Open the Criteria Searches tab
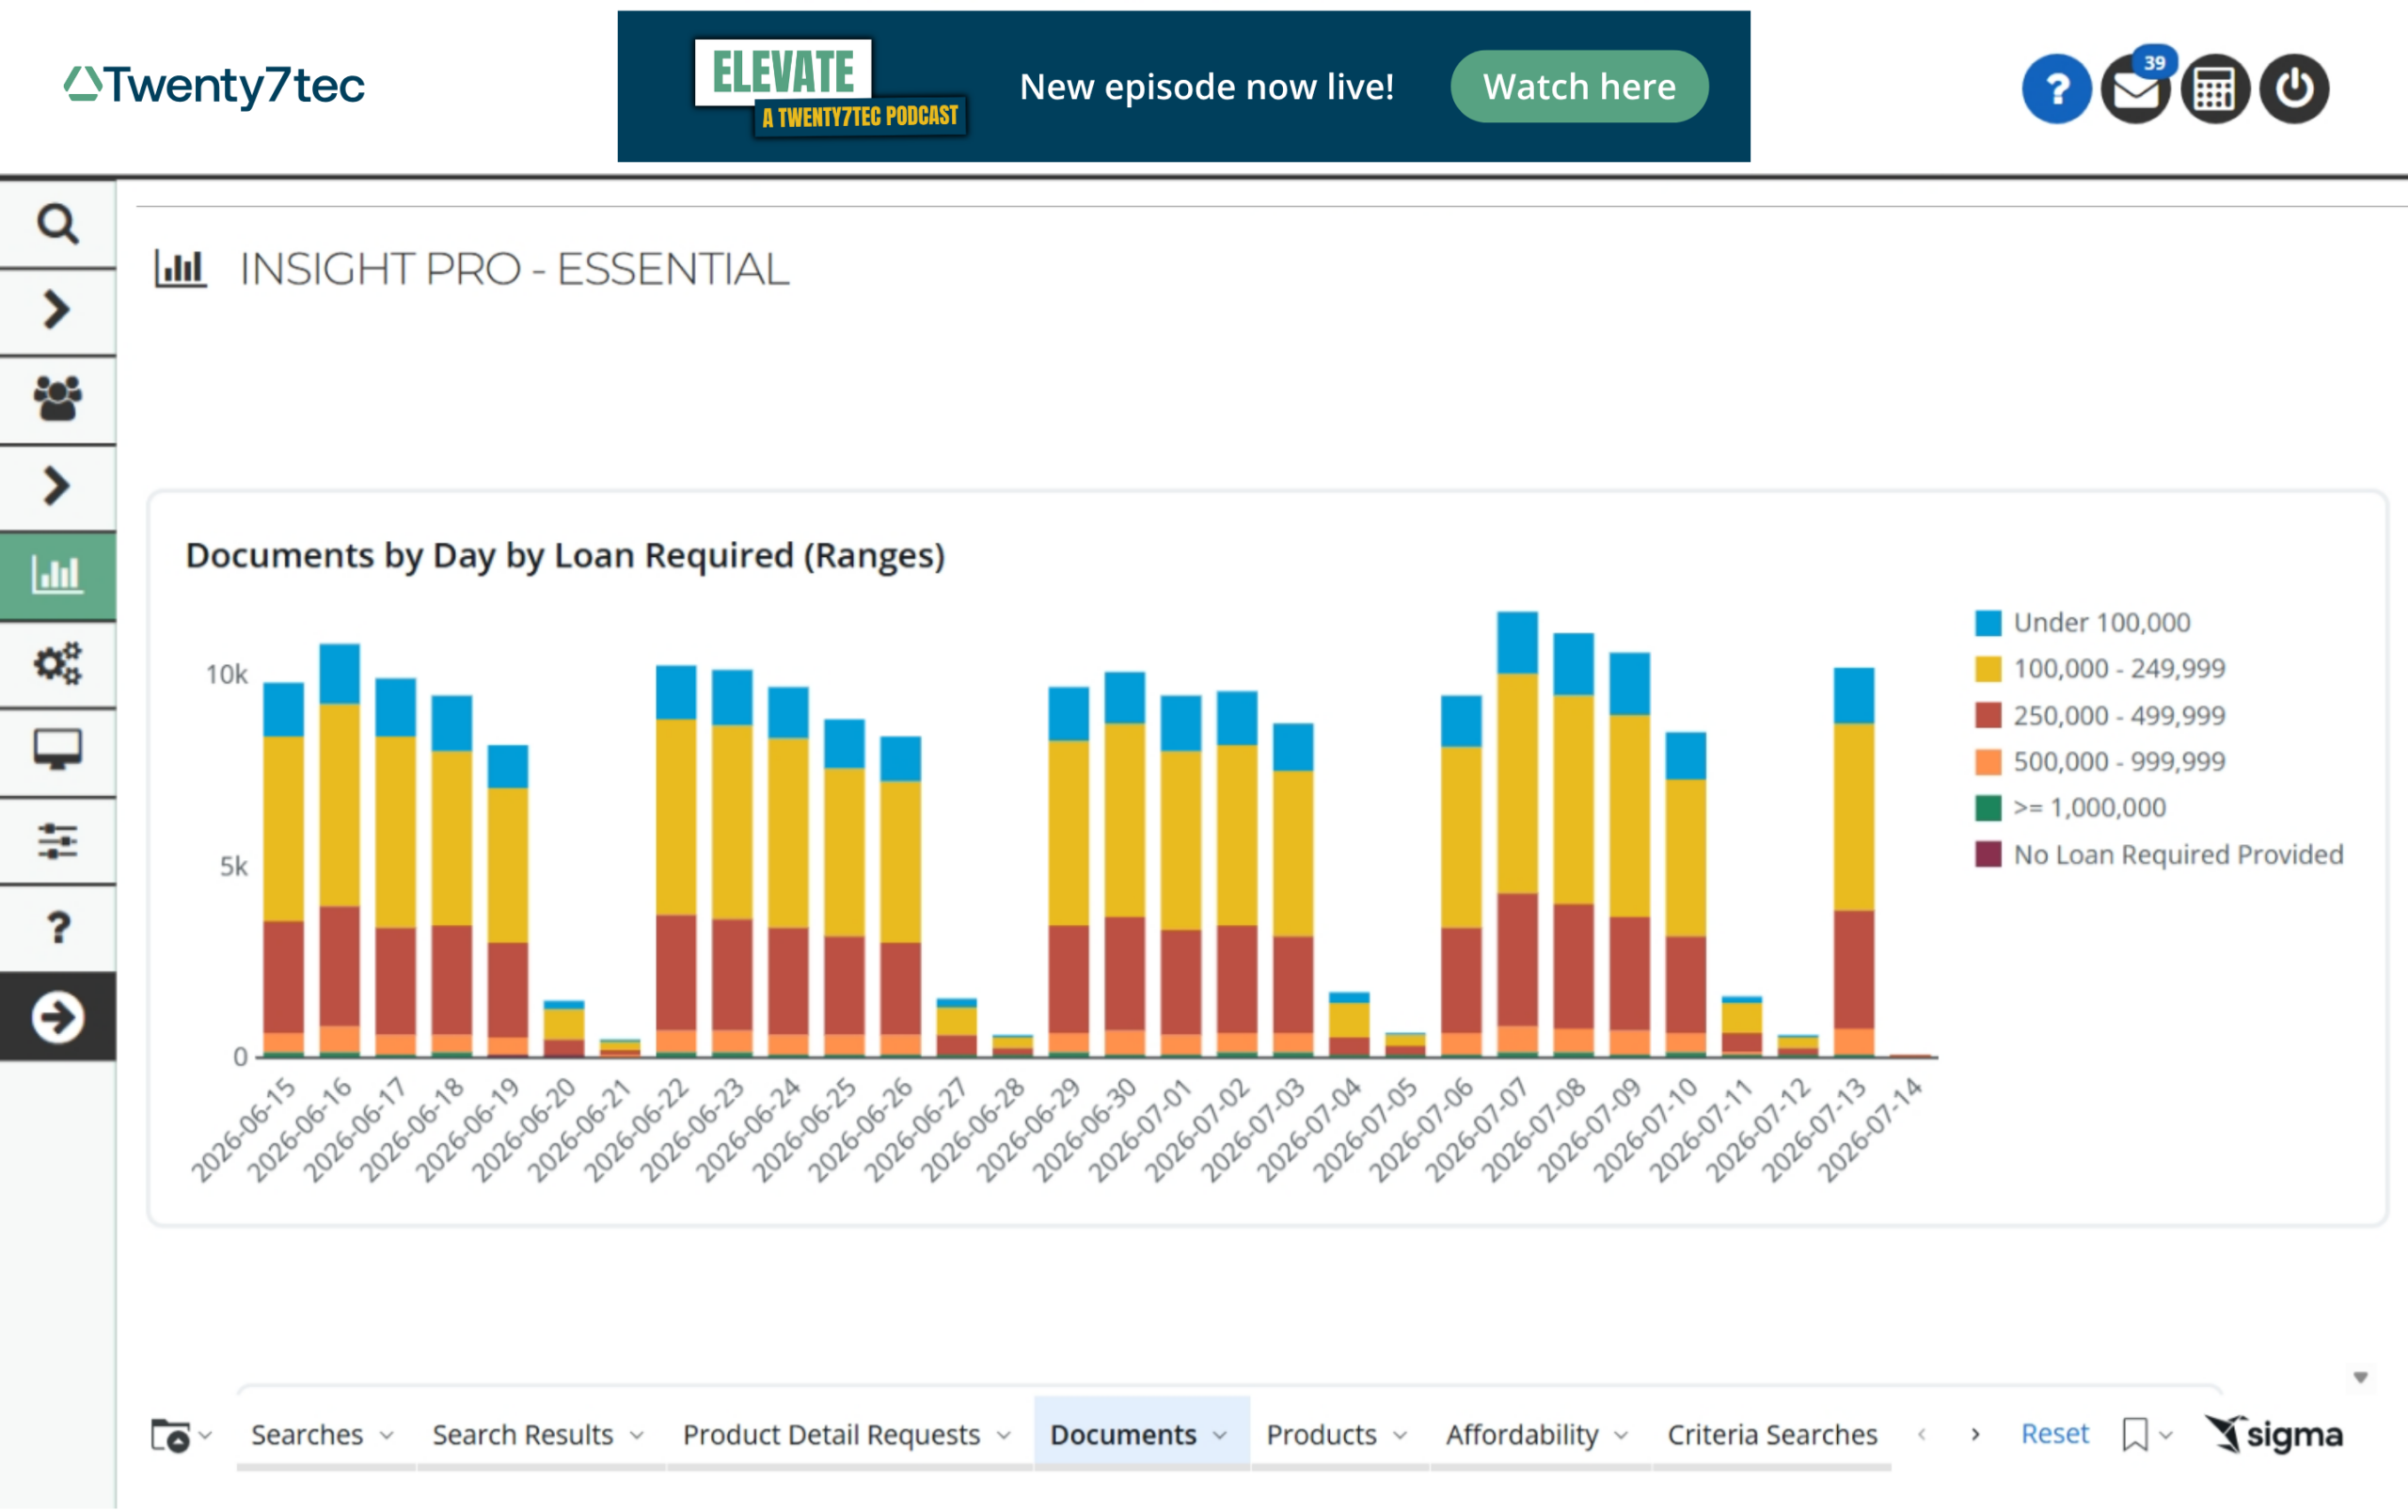This screenshot has width=2408, height=1512. pyautogui.click(x=1771, y=1434)
